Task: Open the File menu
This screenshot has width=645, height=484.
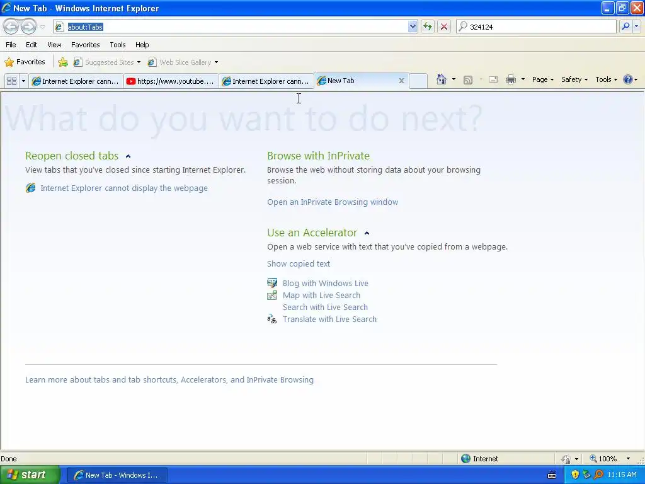Action: 11,45
